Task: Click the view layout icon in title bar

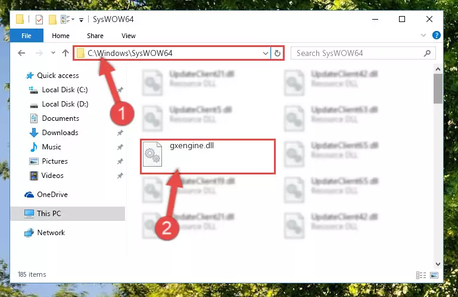Action: [66, 20]
